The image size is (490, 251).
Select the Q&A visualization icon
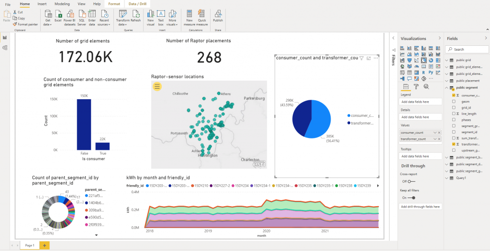409,79
